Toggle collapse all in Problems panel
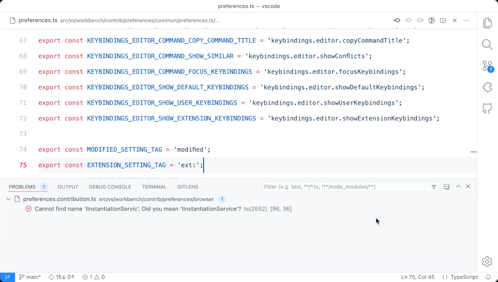 click(x=447, y=187)
